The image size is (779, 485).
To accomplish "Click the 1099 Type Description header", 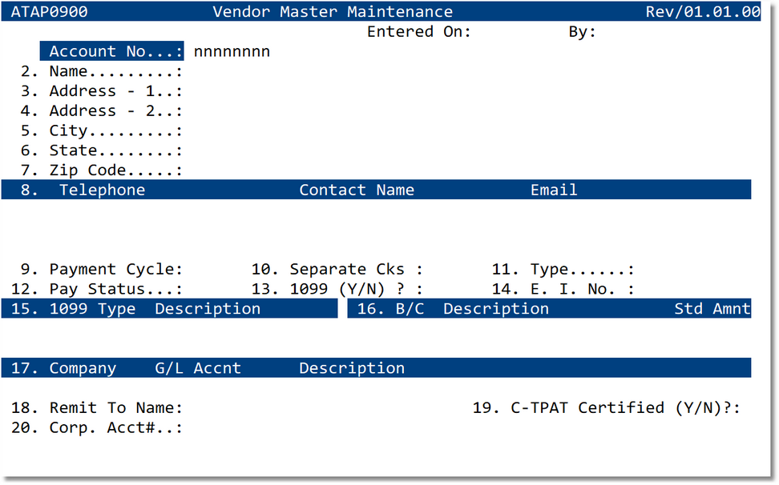I will point(155,309).
